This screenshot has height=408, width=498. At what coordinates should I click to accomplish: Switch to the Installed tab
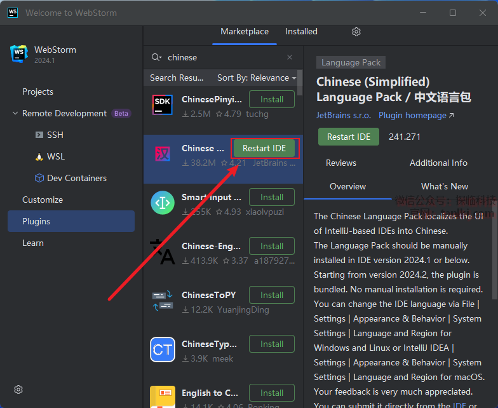coord(301,32)
